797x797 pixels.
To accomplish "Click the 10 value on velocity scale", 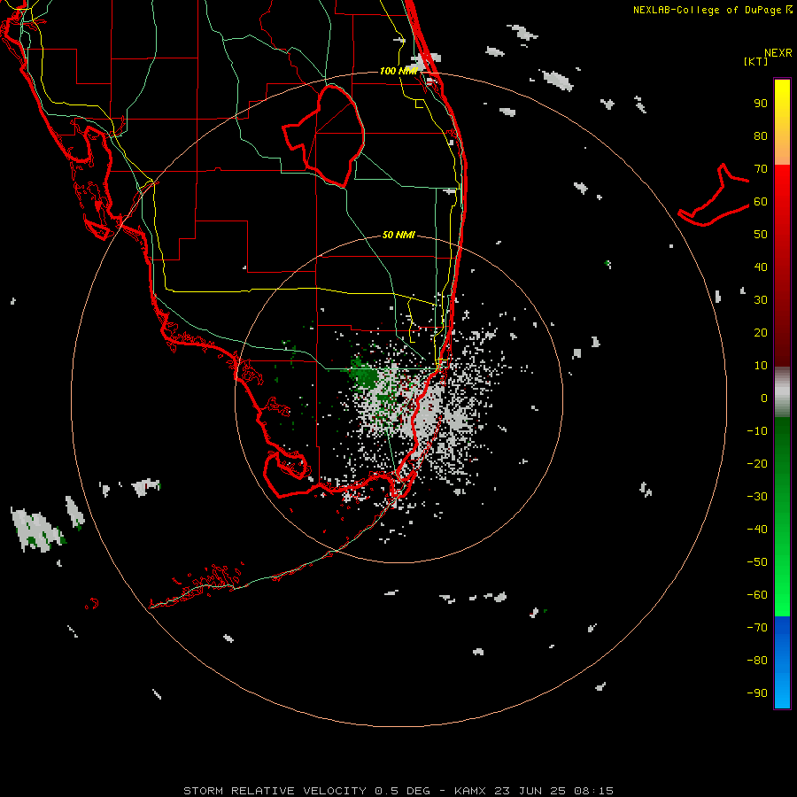I will (x=761, y=366).
